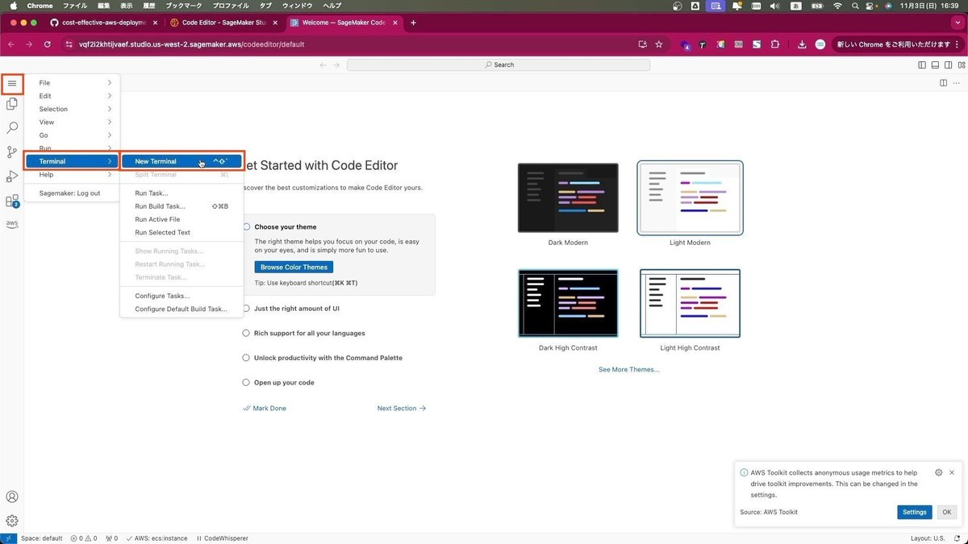Image resolution: width=968 pixels, height=544 pixels.
Task: Expand the Selection menu chevron
Action: click(x=110, y=109)
